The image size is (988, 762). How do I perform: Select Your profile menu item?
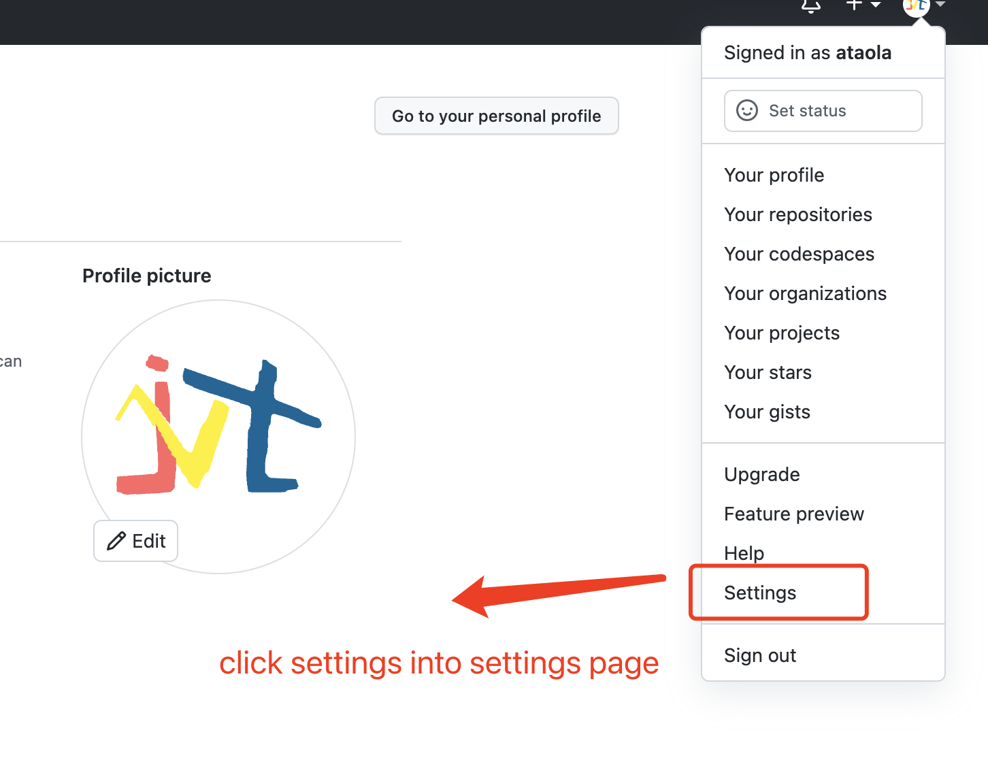[x=774, y=175]
